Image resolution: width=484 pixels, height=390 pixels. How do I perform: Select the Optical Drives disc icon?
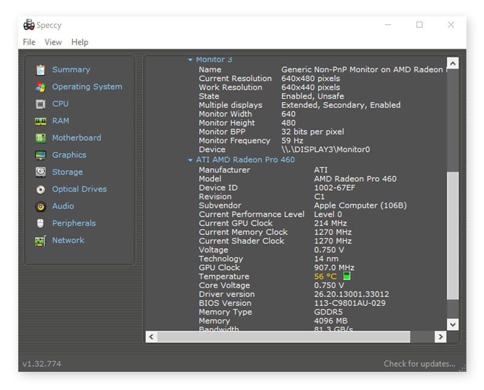pos(41,189)
